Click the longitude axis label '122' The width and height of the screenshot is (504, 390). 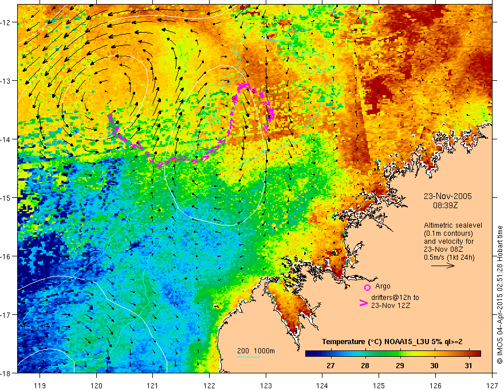click(209, 385)
